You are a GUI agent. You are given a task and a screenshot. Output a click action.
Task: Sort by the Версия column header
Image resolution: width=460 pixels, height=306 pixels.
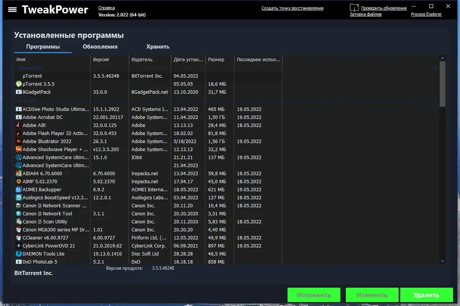[x=109, y=59]
